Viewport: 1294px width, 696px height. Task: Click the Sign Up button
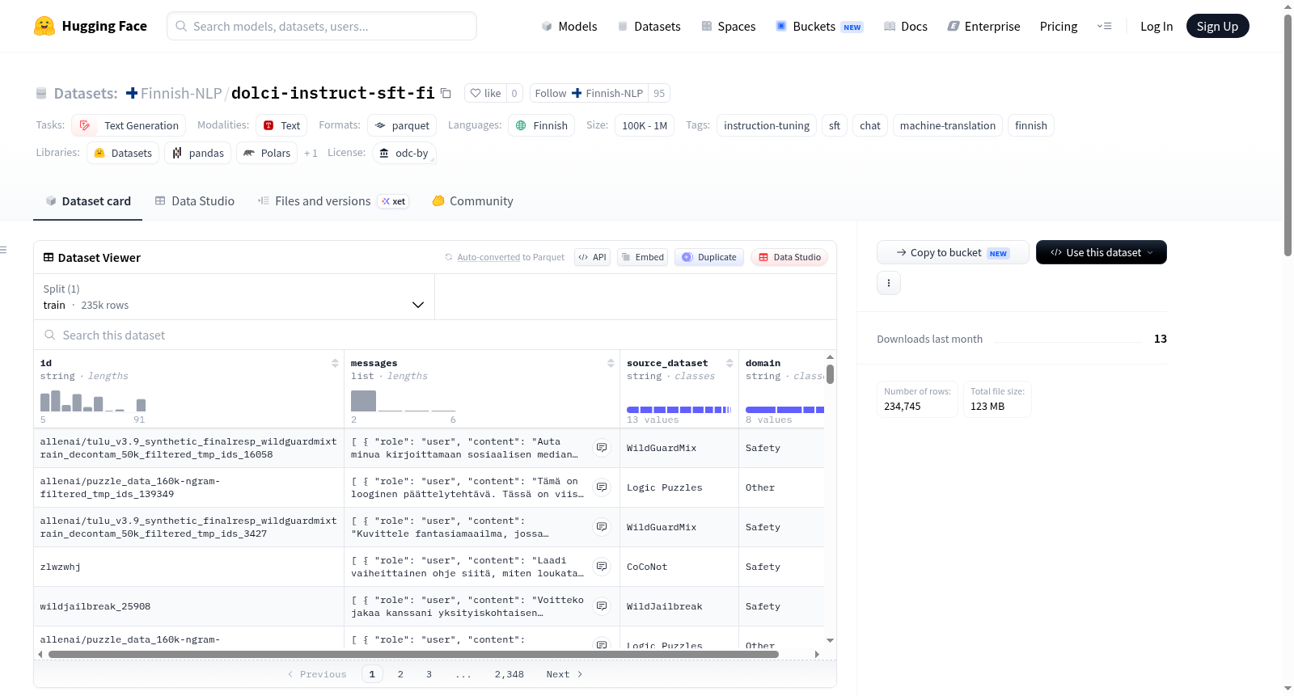pos(1217,26)
